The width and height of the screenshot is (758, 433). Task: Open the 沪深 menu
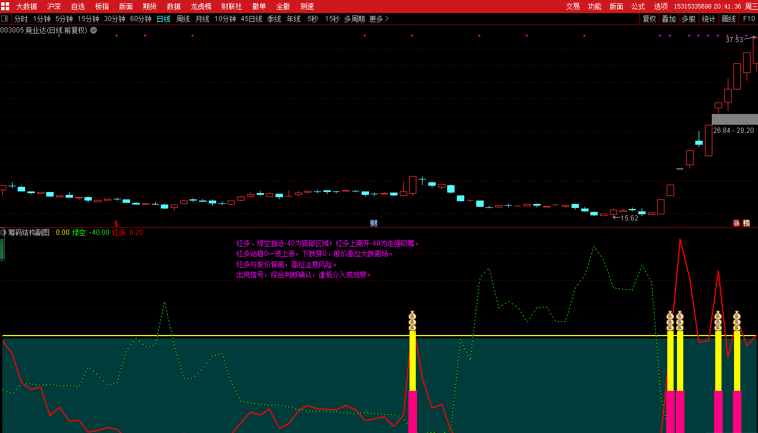[x=54, y=6]
